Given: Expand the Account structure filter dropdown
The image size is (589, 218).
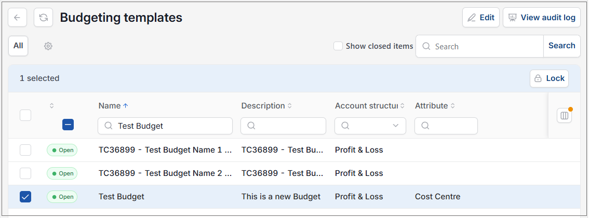Looking at the screenshot, I should coord(396,126).
